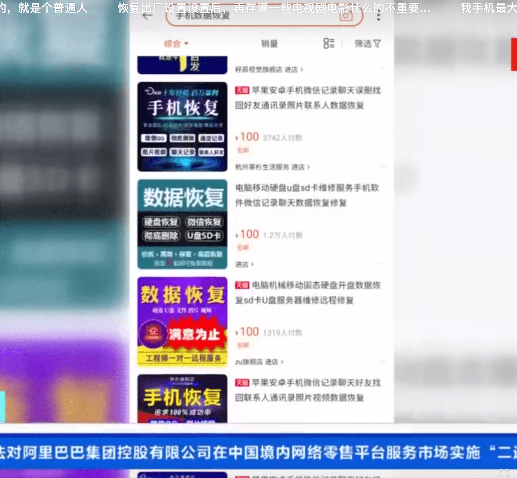
Task: Enter the zu旗舰店 shop via 进店
Action: tap(274, 362)
